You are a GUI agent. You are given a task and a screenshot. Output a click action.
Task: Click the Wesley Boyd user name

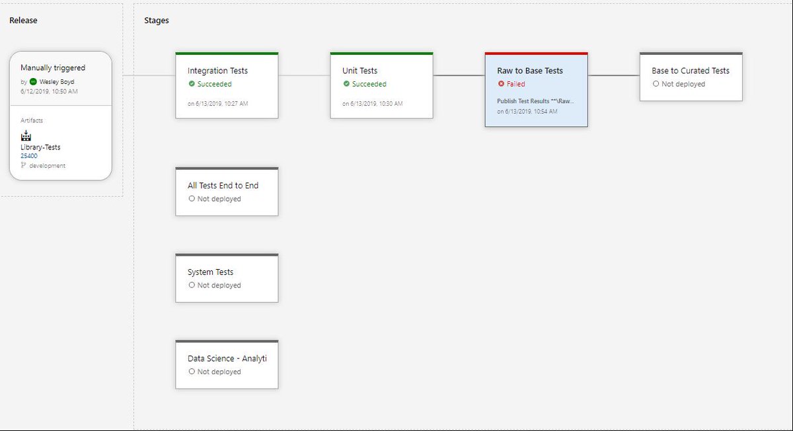[57, 81]
